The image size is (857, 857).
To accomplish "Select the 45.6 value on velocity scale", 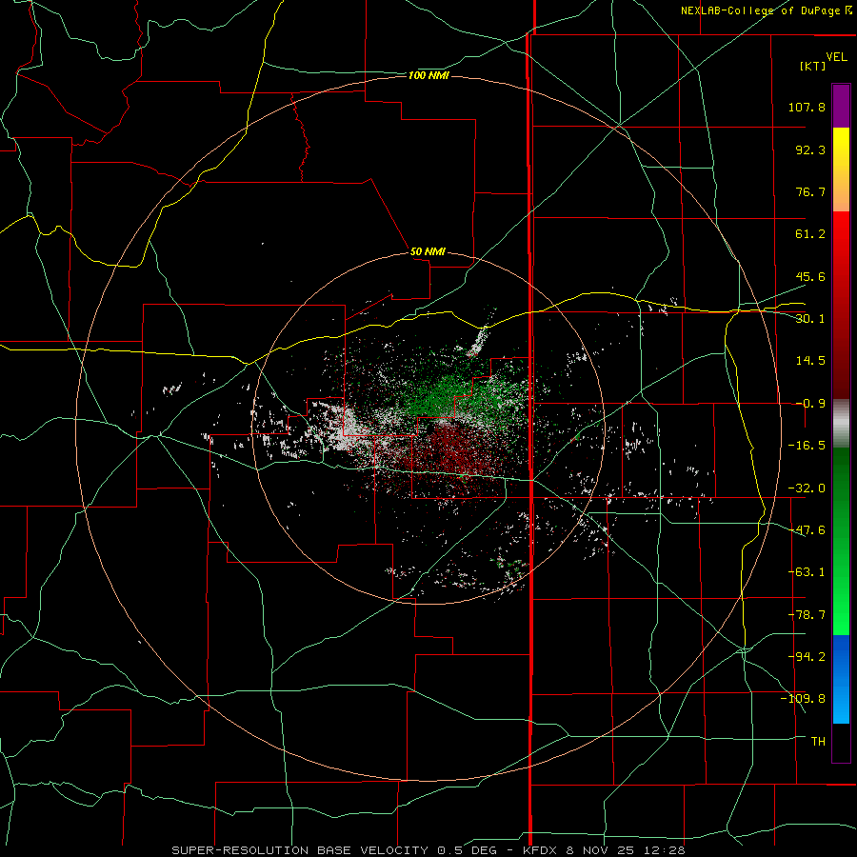I will [x=810, y=276].
